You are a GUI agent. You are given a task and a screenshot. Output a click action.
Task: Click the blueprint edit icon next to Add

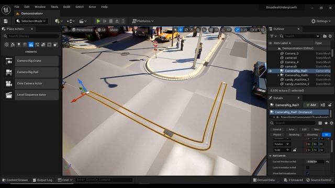(x=323, y=105)
